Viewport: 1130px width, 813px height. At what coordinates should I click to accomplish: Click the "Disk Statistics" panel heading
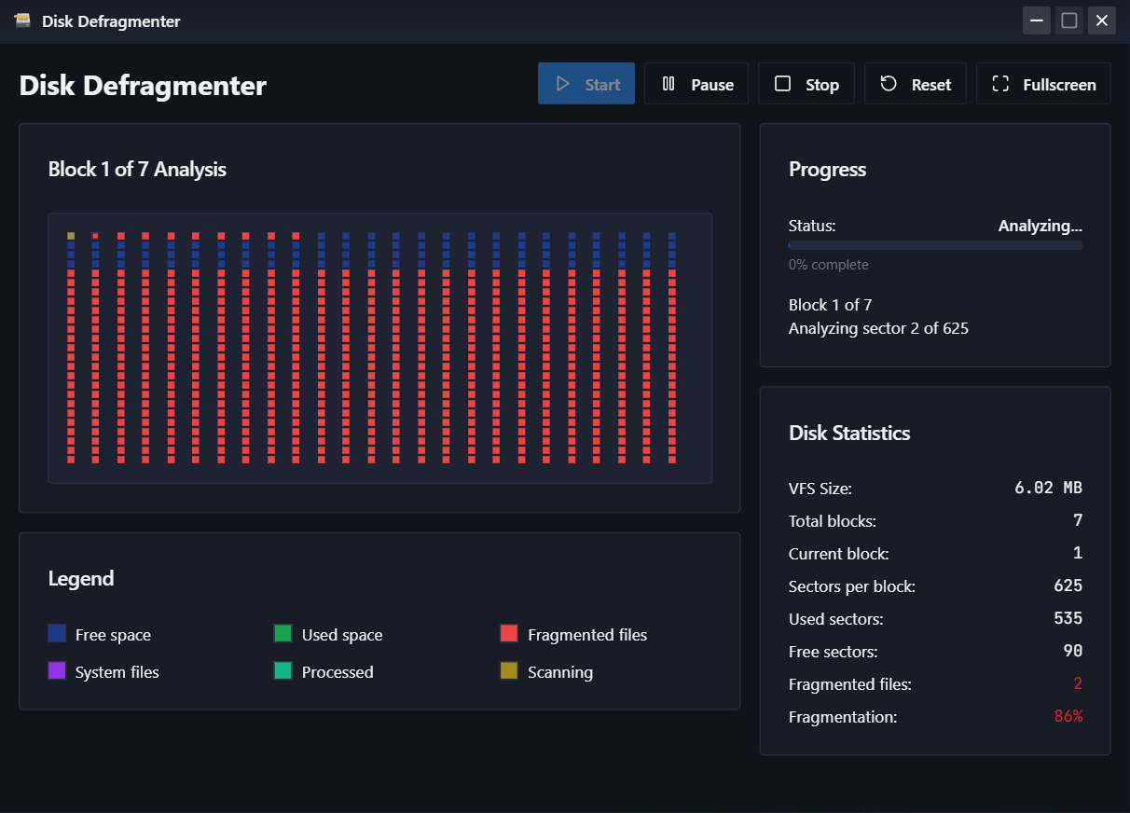click(849, 433)
